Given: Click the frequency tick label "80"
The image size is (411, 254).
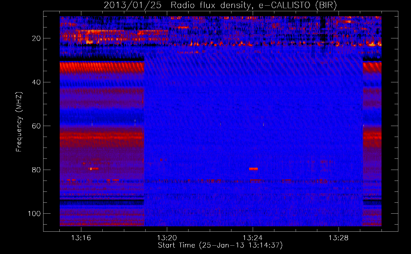Looking at the screenshot, I should pyautogui.click(x=36, y=170).
